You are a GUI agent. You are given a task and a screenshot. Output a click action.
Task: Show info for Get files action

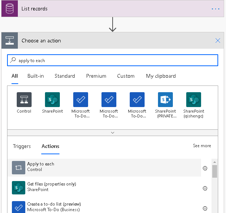point(205,188)
